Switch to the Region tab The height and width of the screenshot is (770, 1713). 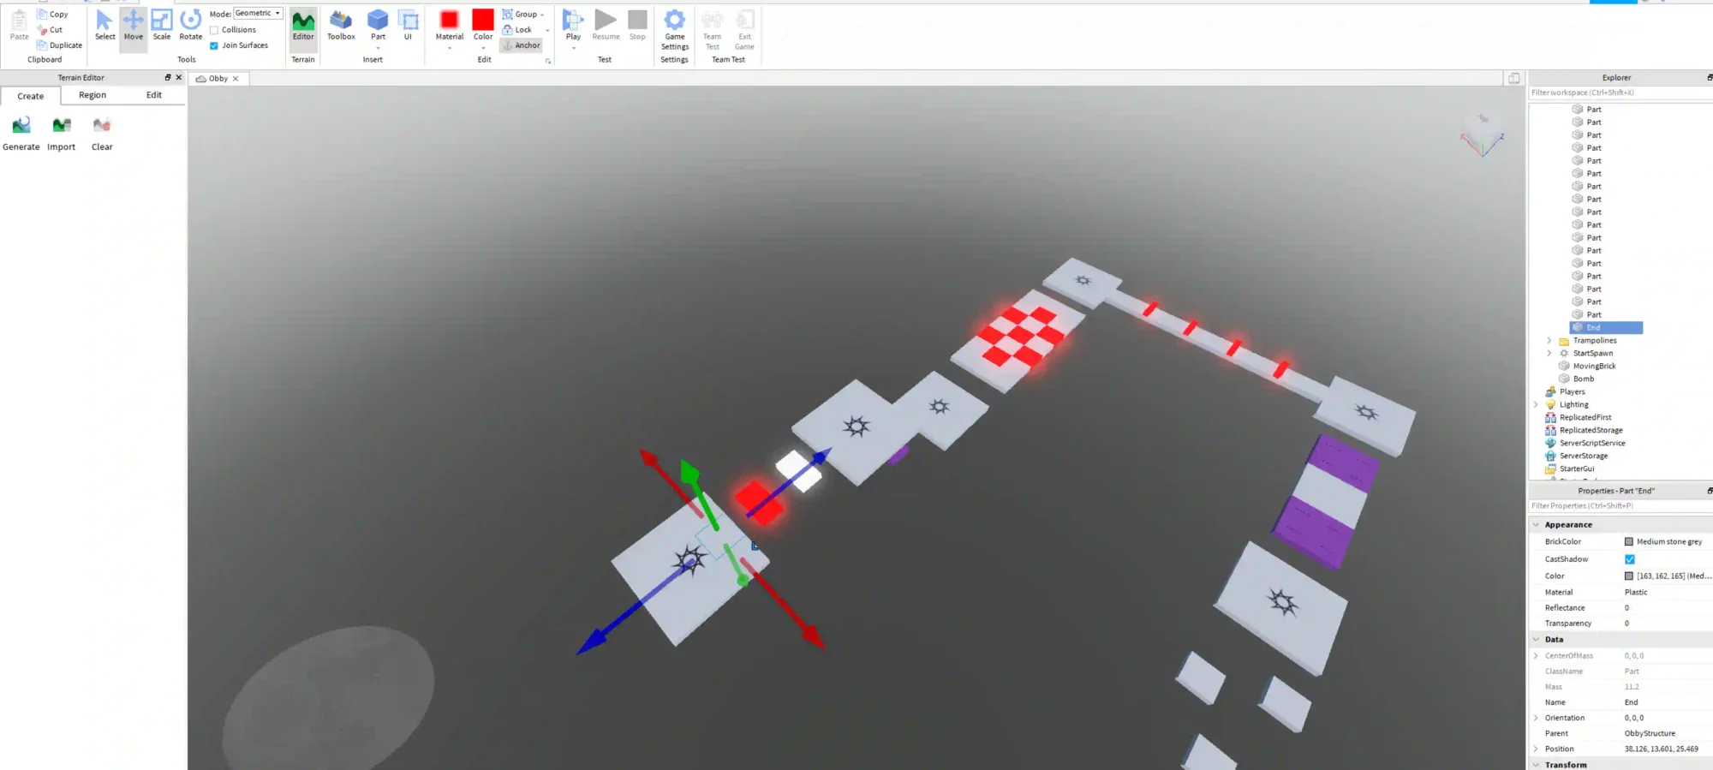coord(93,96)
